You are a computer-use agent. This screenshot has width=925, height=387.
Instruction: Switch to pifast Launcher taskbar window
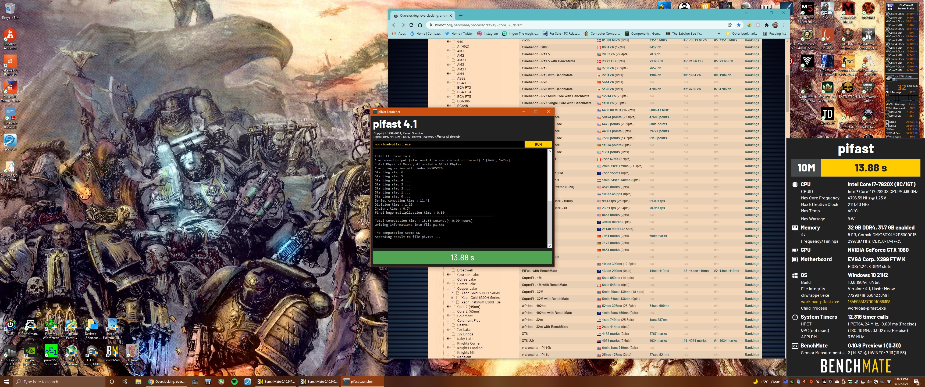(x=362, y=382)
